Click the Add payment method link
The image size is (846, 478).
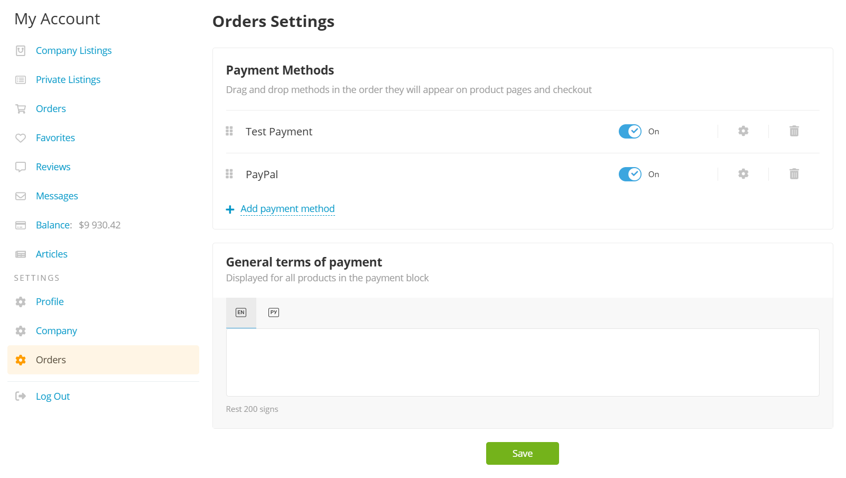287,209
